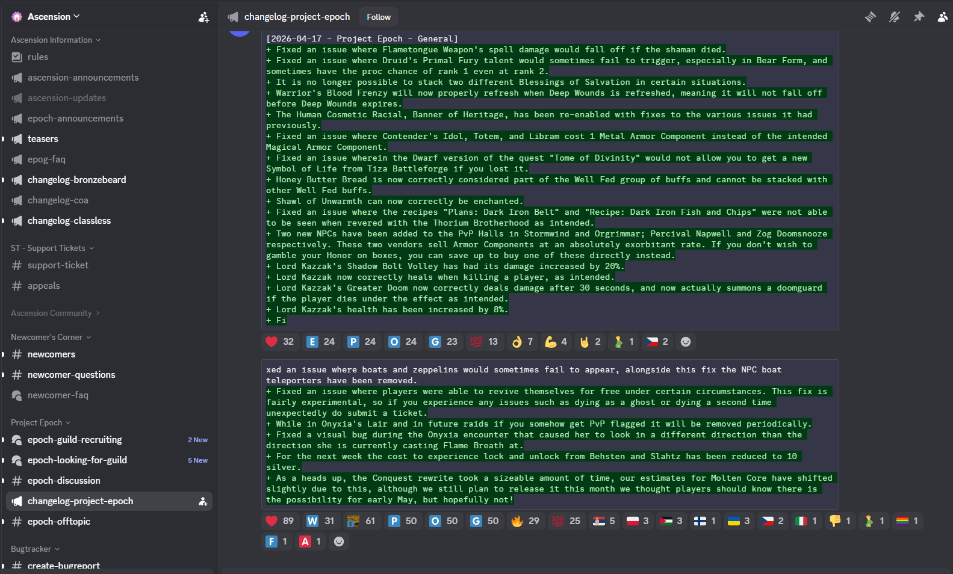Click the P reaction showing 50

[x=403, y=521]
